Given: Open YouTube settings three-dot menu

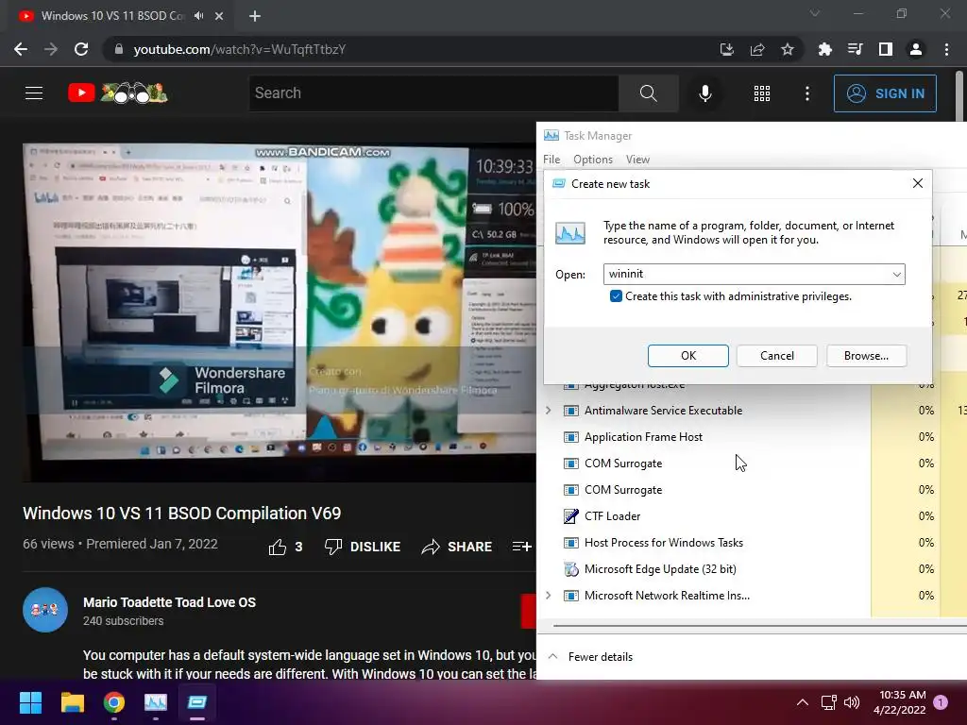Looking at the screenshot, I should tap(807, 93).
